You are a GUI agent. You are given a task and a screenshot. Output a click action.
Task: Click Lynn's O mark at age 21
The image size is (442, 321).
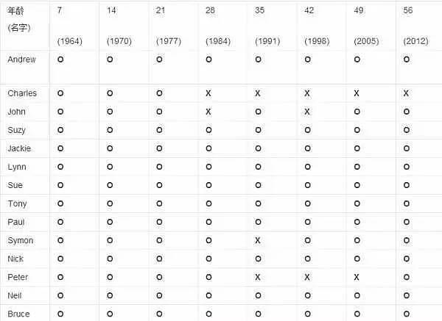[x=159, y=167]
